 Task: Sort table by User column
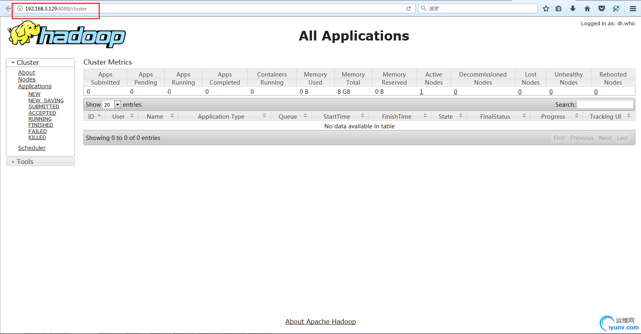[122, 116]
